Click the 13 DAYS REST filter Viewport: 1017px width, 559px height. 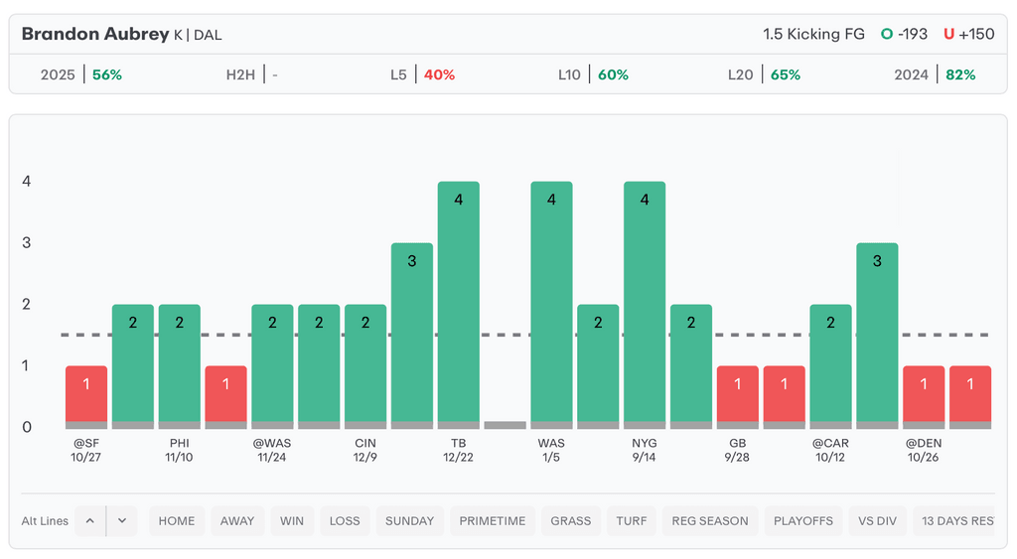pos(956,520)
